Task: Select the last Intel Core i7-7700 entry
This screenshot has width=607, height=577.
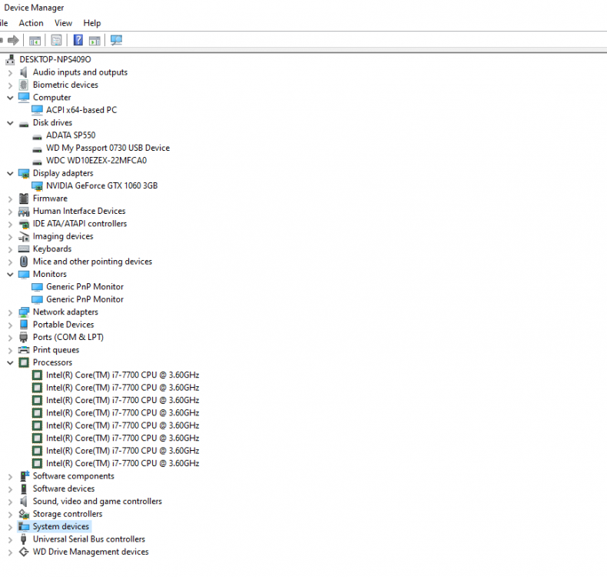Action: [x=122, y=463]
